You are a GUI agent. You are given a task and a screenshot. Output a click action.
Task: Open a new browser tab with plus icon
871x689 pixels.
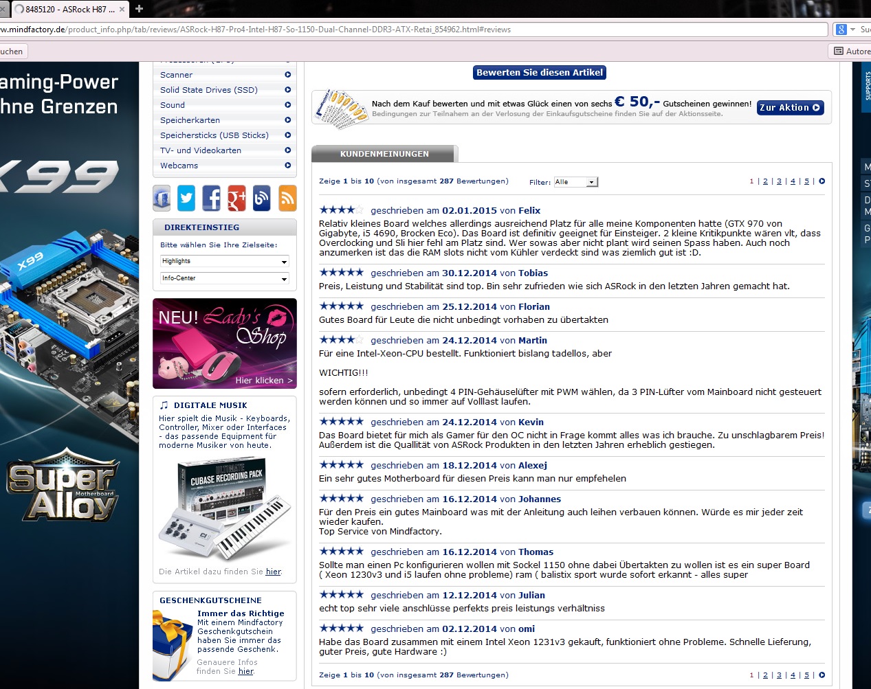tap(140, 9)
